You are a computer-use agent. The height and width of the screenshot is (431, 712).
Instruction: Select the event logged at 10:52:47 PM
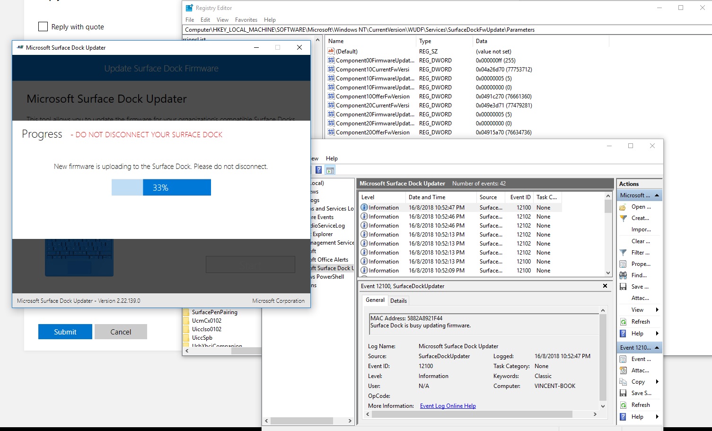pos(460,208)
